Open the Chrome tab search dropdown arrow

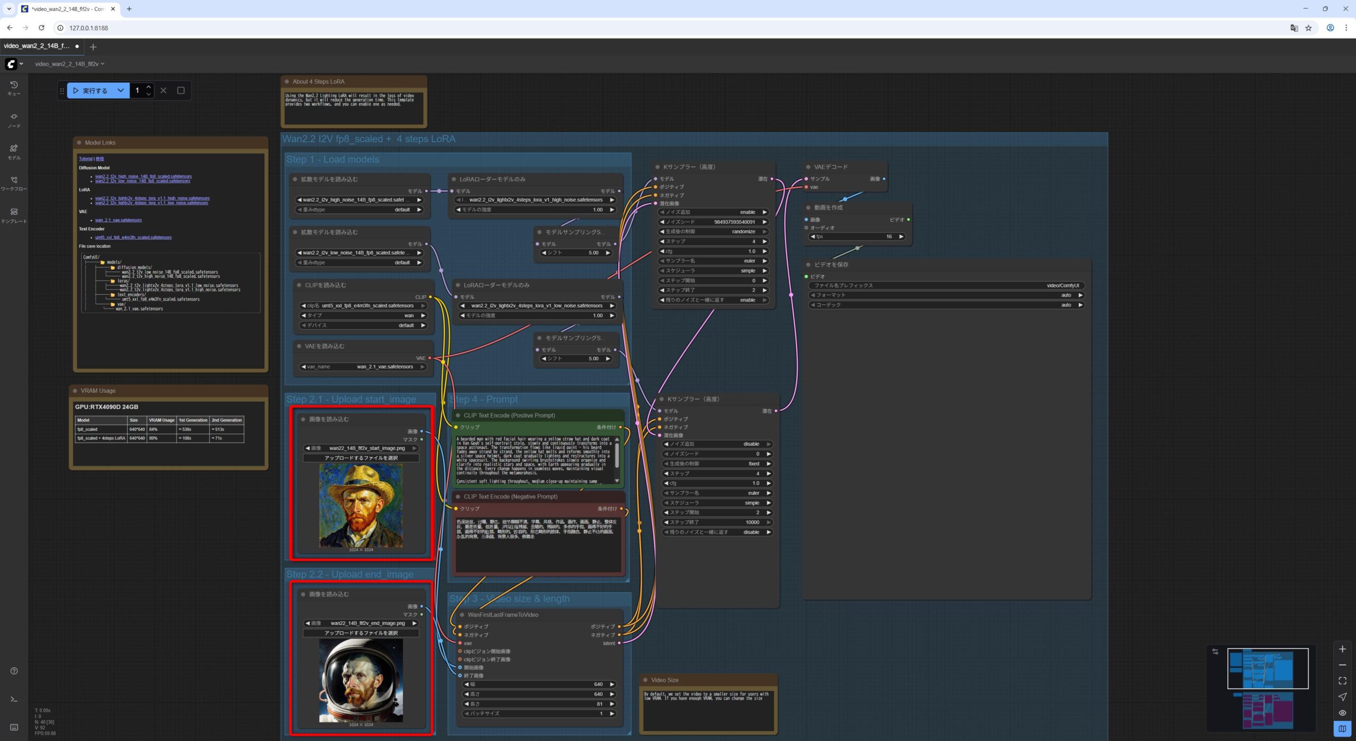tap(9, 9)
